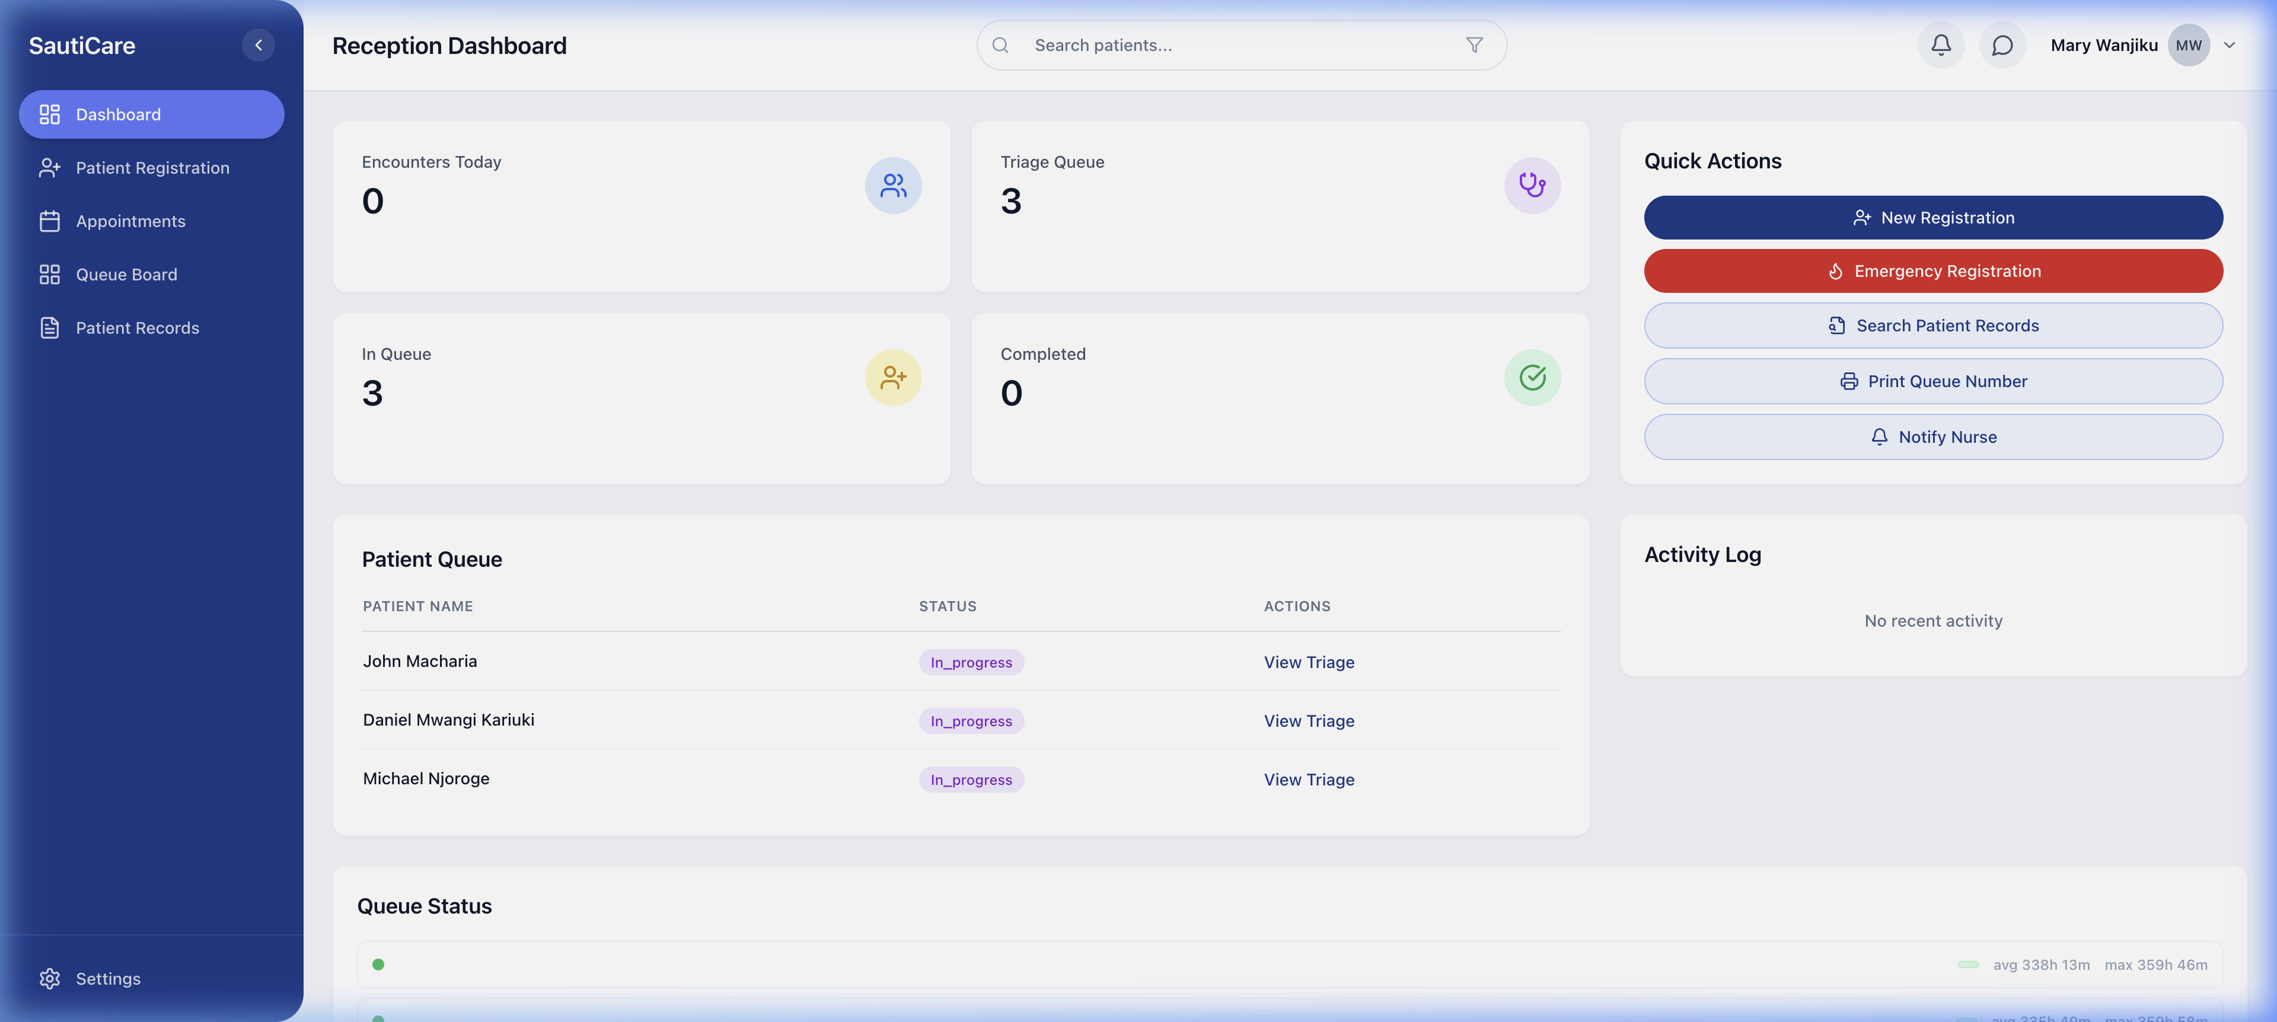This screenshot has height=1022, width=2277.
Task: Click View Triage for John Macharia
Action: [x=1309, y=662]
